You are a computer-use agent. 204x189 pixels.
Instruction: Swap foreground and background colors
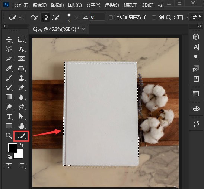click(22, 145)
